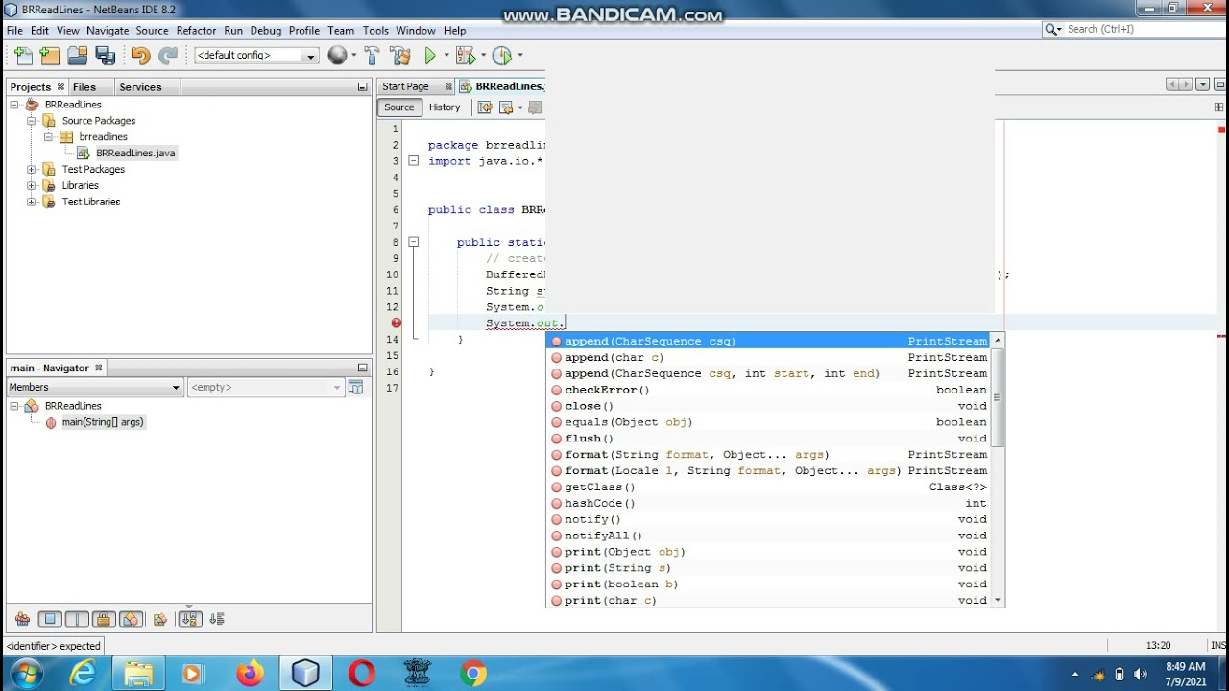Click the Debug Project icon

point(465,56)
